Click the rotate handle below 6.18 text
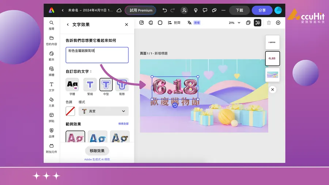Screen dimensions: 329x185 point(175,106)
